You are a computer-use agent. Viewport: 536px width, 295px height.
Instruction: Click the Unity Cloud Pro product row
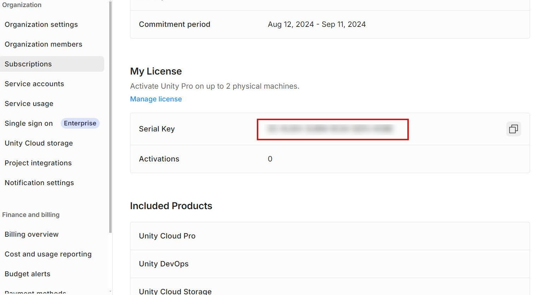coord(330,236)
